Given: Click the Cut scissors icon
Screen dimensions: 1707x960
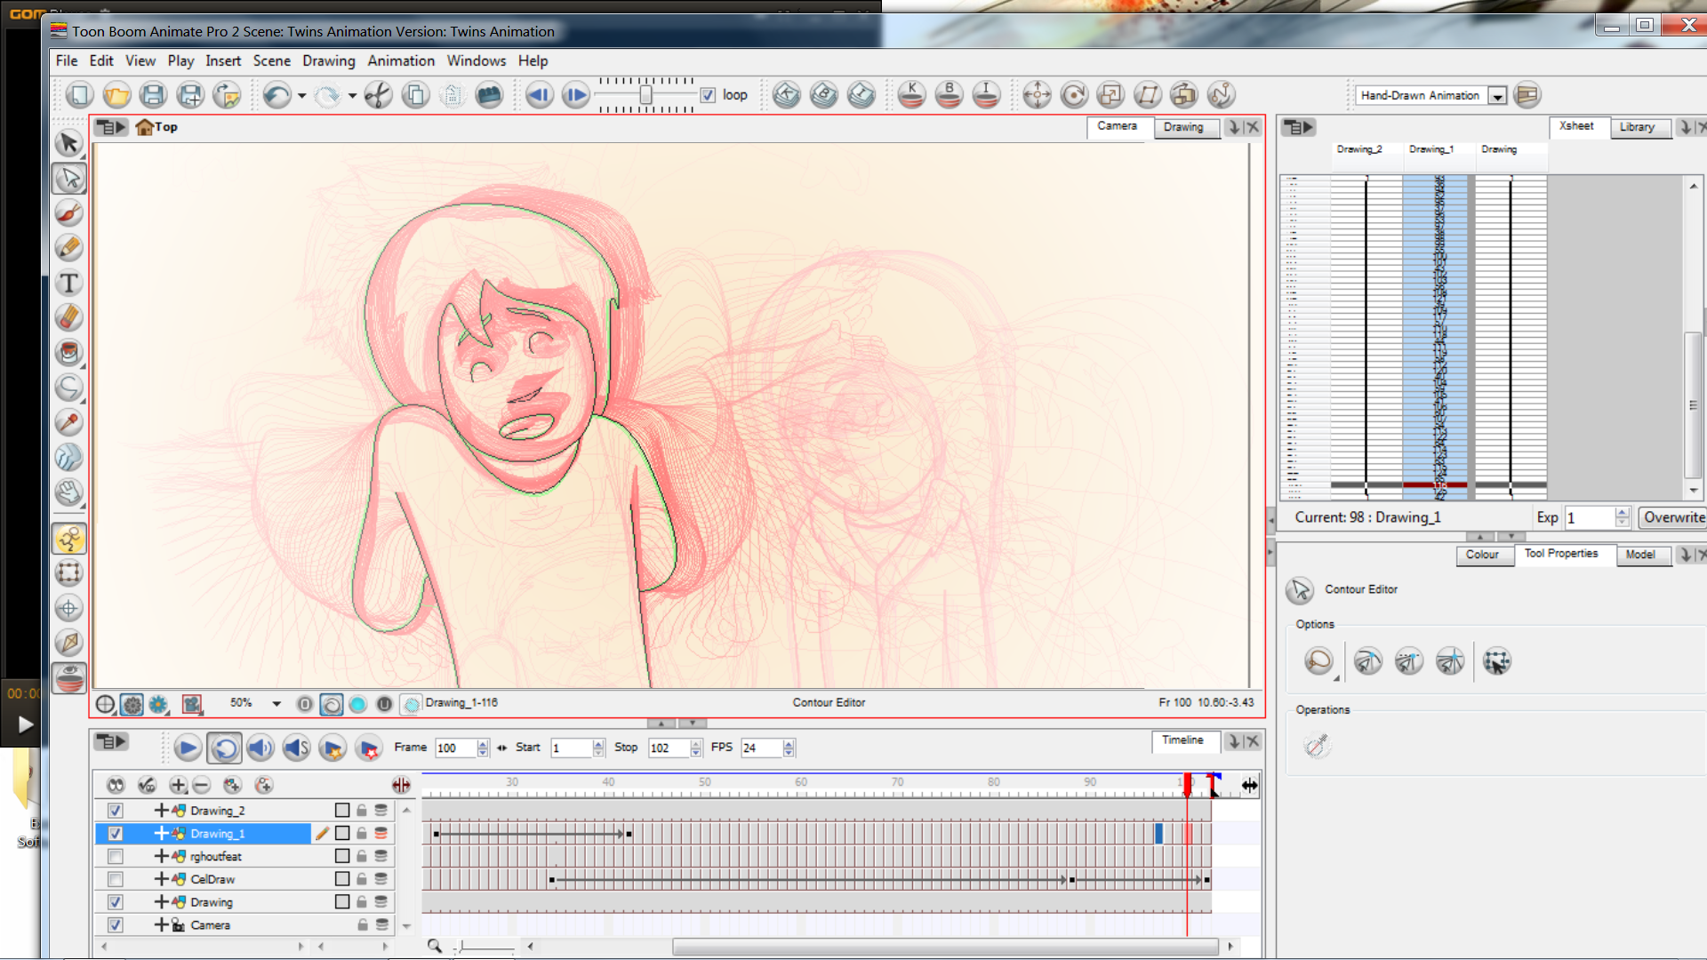Looking at the screenshot, I should pyautogui.click(x=379, y=95).
